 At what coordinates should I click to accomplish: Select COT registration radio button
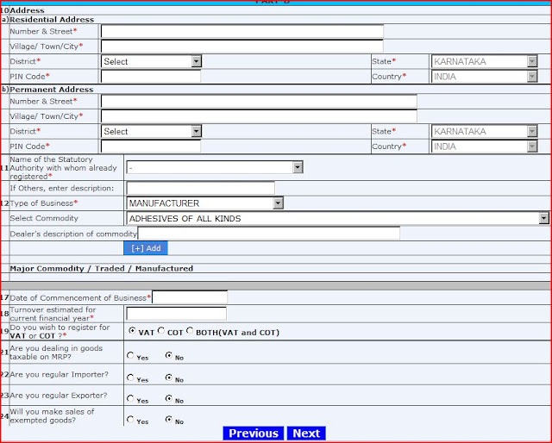[161, 330]
